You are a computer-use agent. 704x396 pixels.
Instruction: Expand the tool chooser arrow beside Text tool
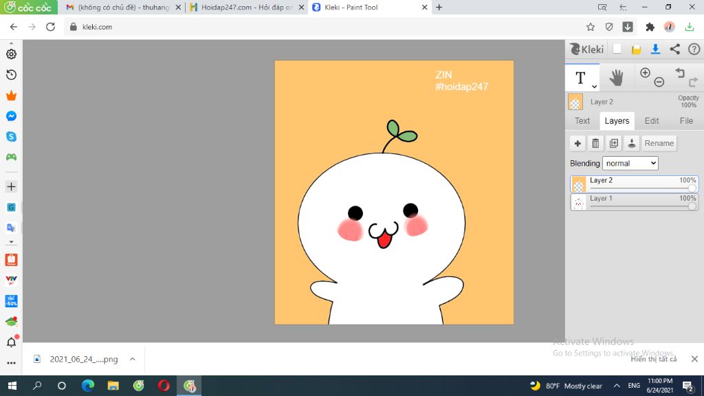594,86
